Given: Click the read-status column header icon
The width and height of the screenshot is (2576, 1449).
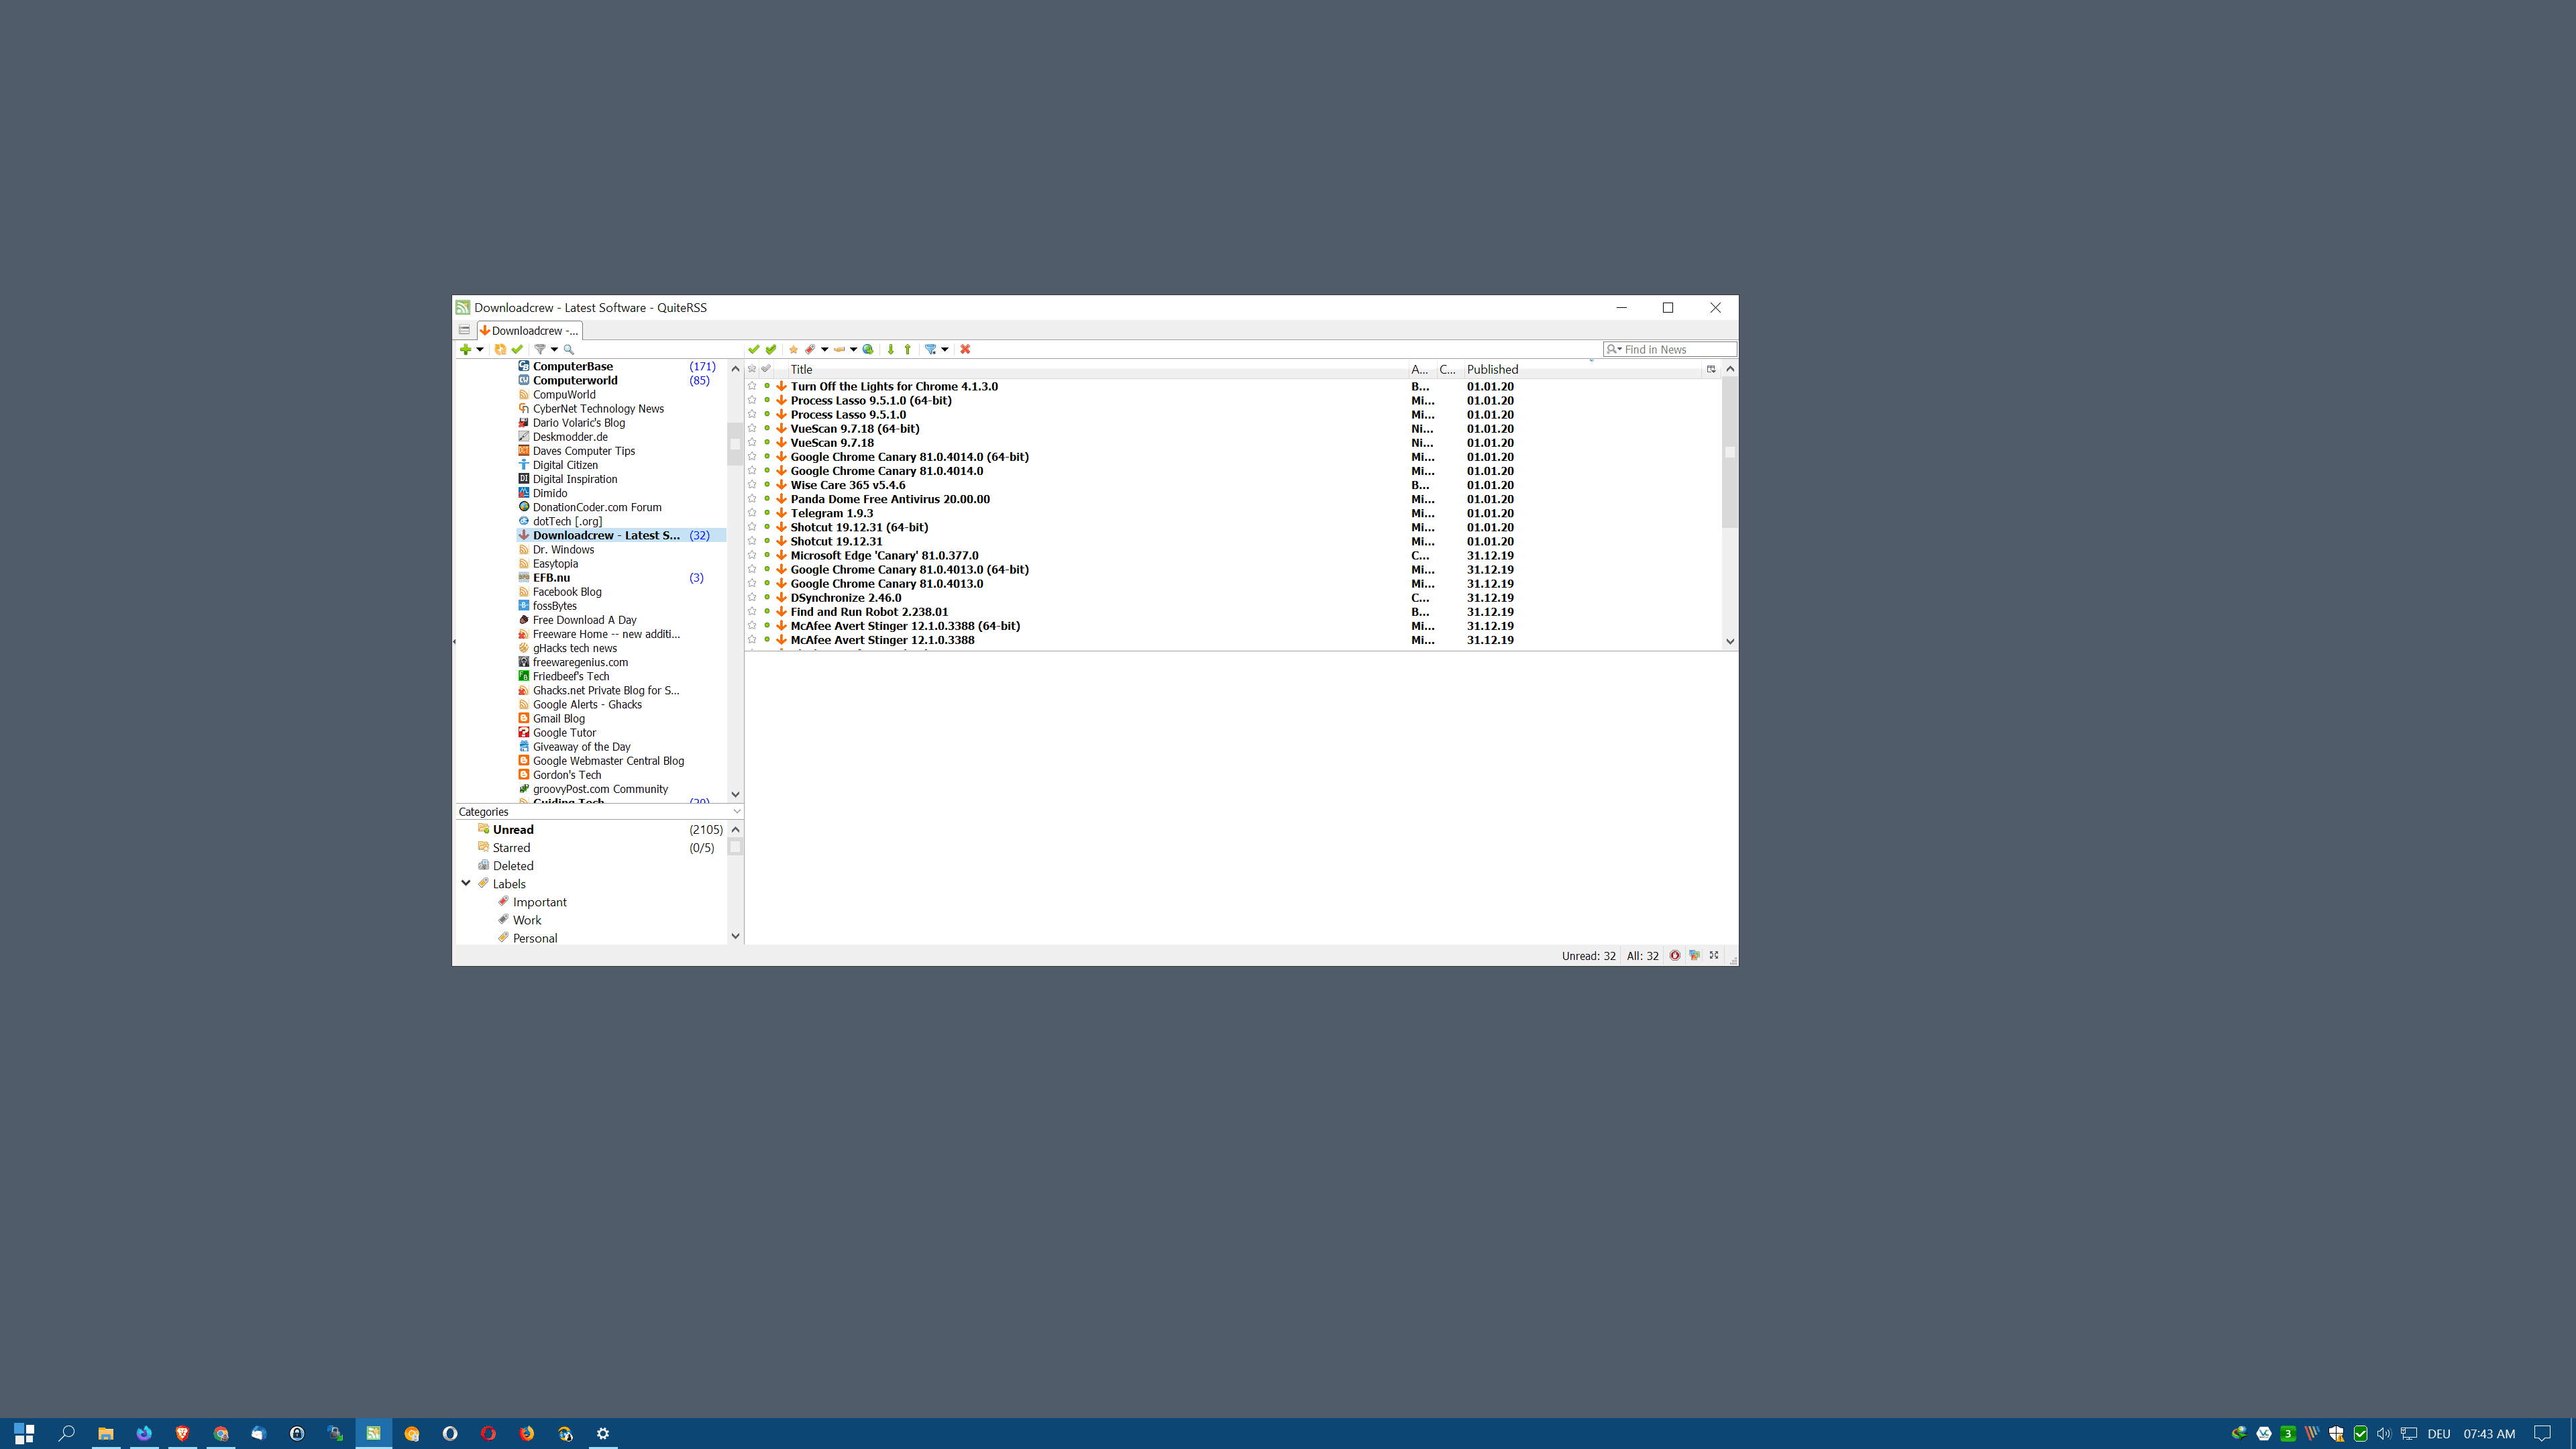Looking at the screenshot, I should 767,369.
